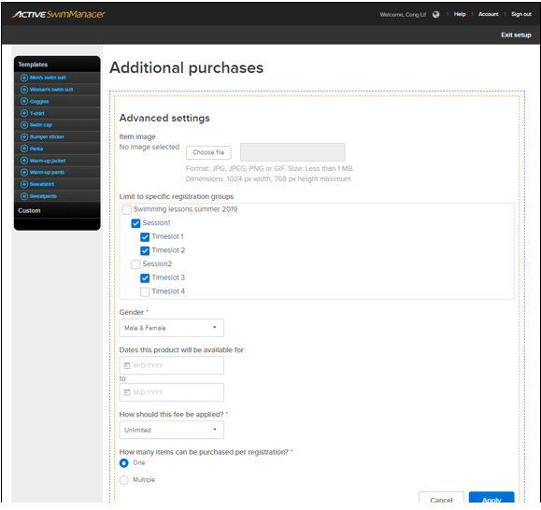Click calendar icon in start date field
Screen dimensions: 541x510
[127, 365]
